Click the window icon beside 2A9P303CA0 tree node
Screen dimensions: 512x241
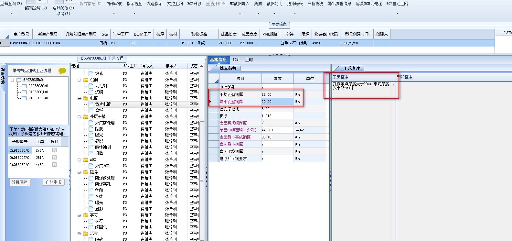click(24, 86)
